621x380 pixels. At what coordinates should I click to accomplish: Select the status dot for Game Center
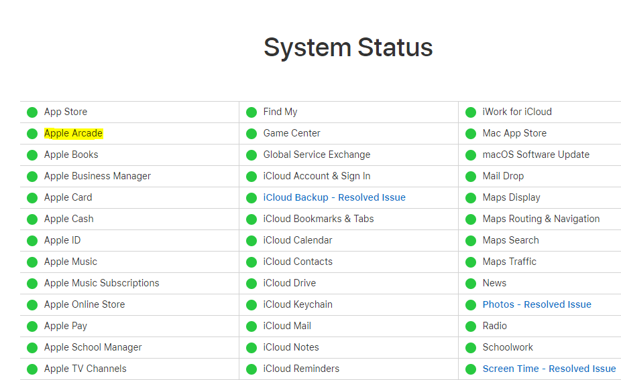pos(251,134)
